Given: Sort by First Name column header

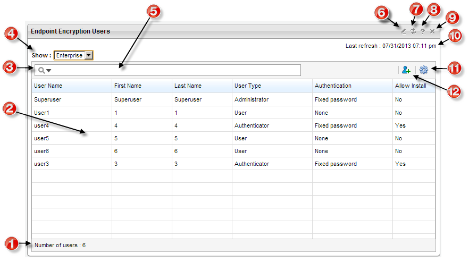Looking at the screenshot, I should 128,86.
